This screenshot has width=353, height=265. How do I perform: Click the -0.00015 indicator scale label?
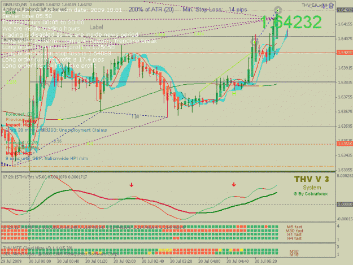click(345, 219)
